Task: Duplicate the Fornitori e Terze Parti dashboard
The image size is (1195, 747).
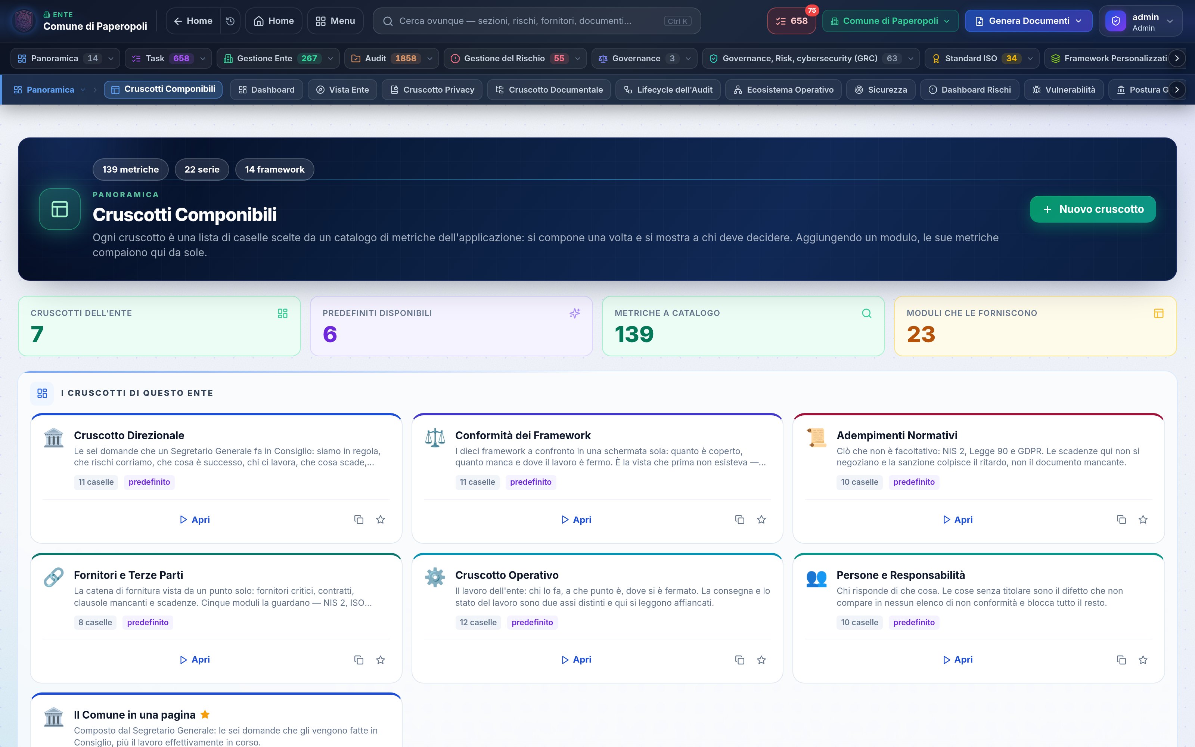Action: [x=359, y=660]
